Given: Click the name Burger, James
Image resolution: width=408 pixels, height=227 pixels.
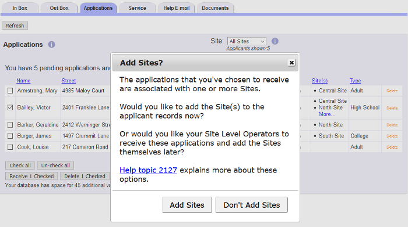Looking at the screenshot, I should 34,136.
